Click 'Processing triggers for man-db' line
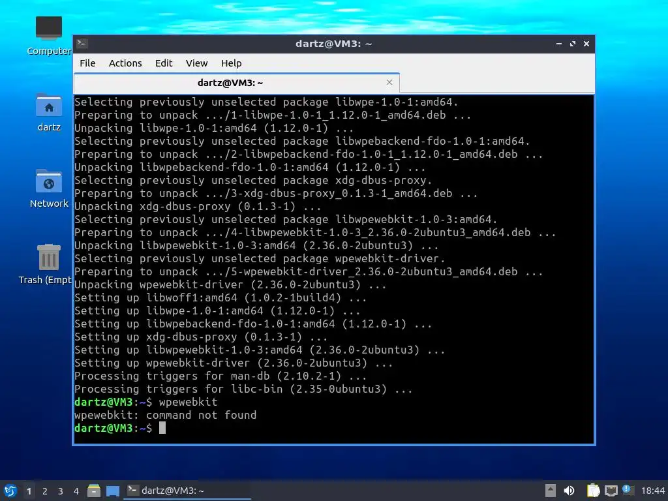The height and width of the screenshot is (501, 668). (220, 376)
